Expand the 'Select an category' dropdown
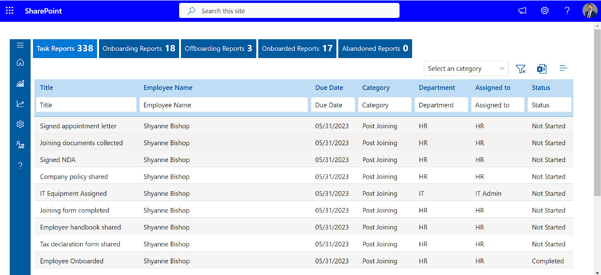601x275 pixels. point(466,69)
